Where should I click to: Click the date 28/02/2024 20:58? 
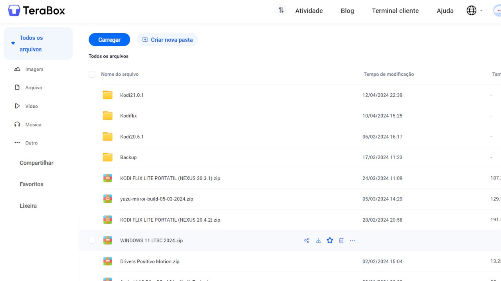(382, 220)
